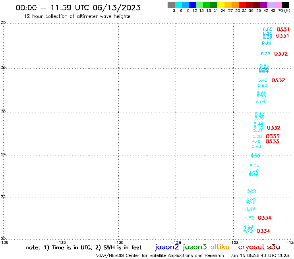The width and height of the screenshot is (294, 259).
Task: Click the longitude -129 axis label
Action: pos(118,242)
